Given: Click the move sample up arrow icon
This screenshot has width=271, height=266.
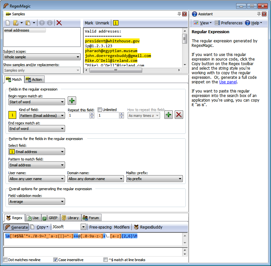Looking at the screenshot, I should (42, 23).
